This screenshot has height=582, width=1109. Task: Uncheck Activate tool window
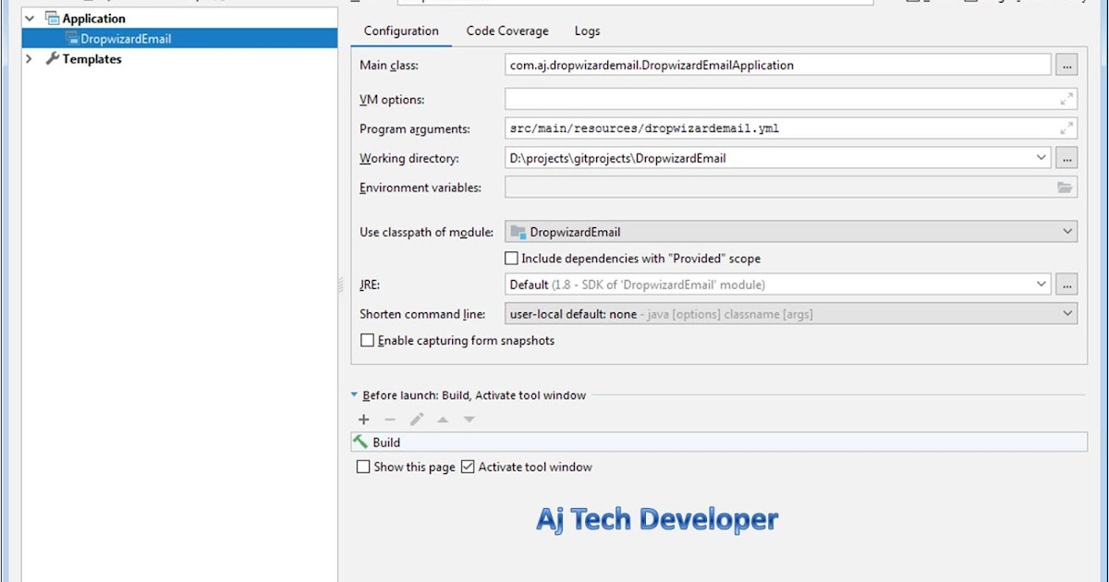coord(469,467)
